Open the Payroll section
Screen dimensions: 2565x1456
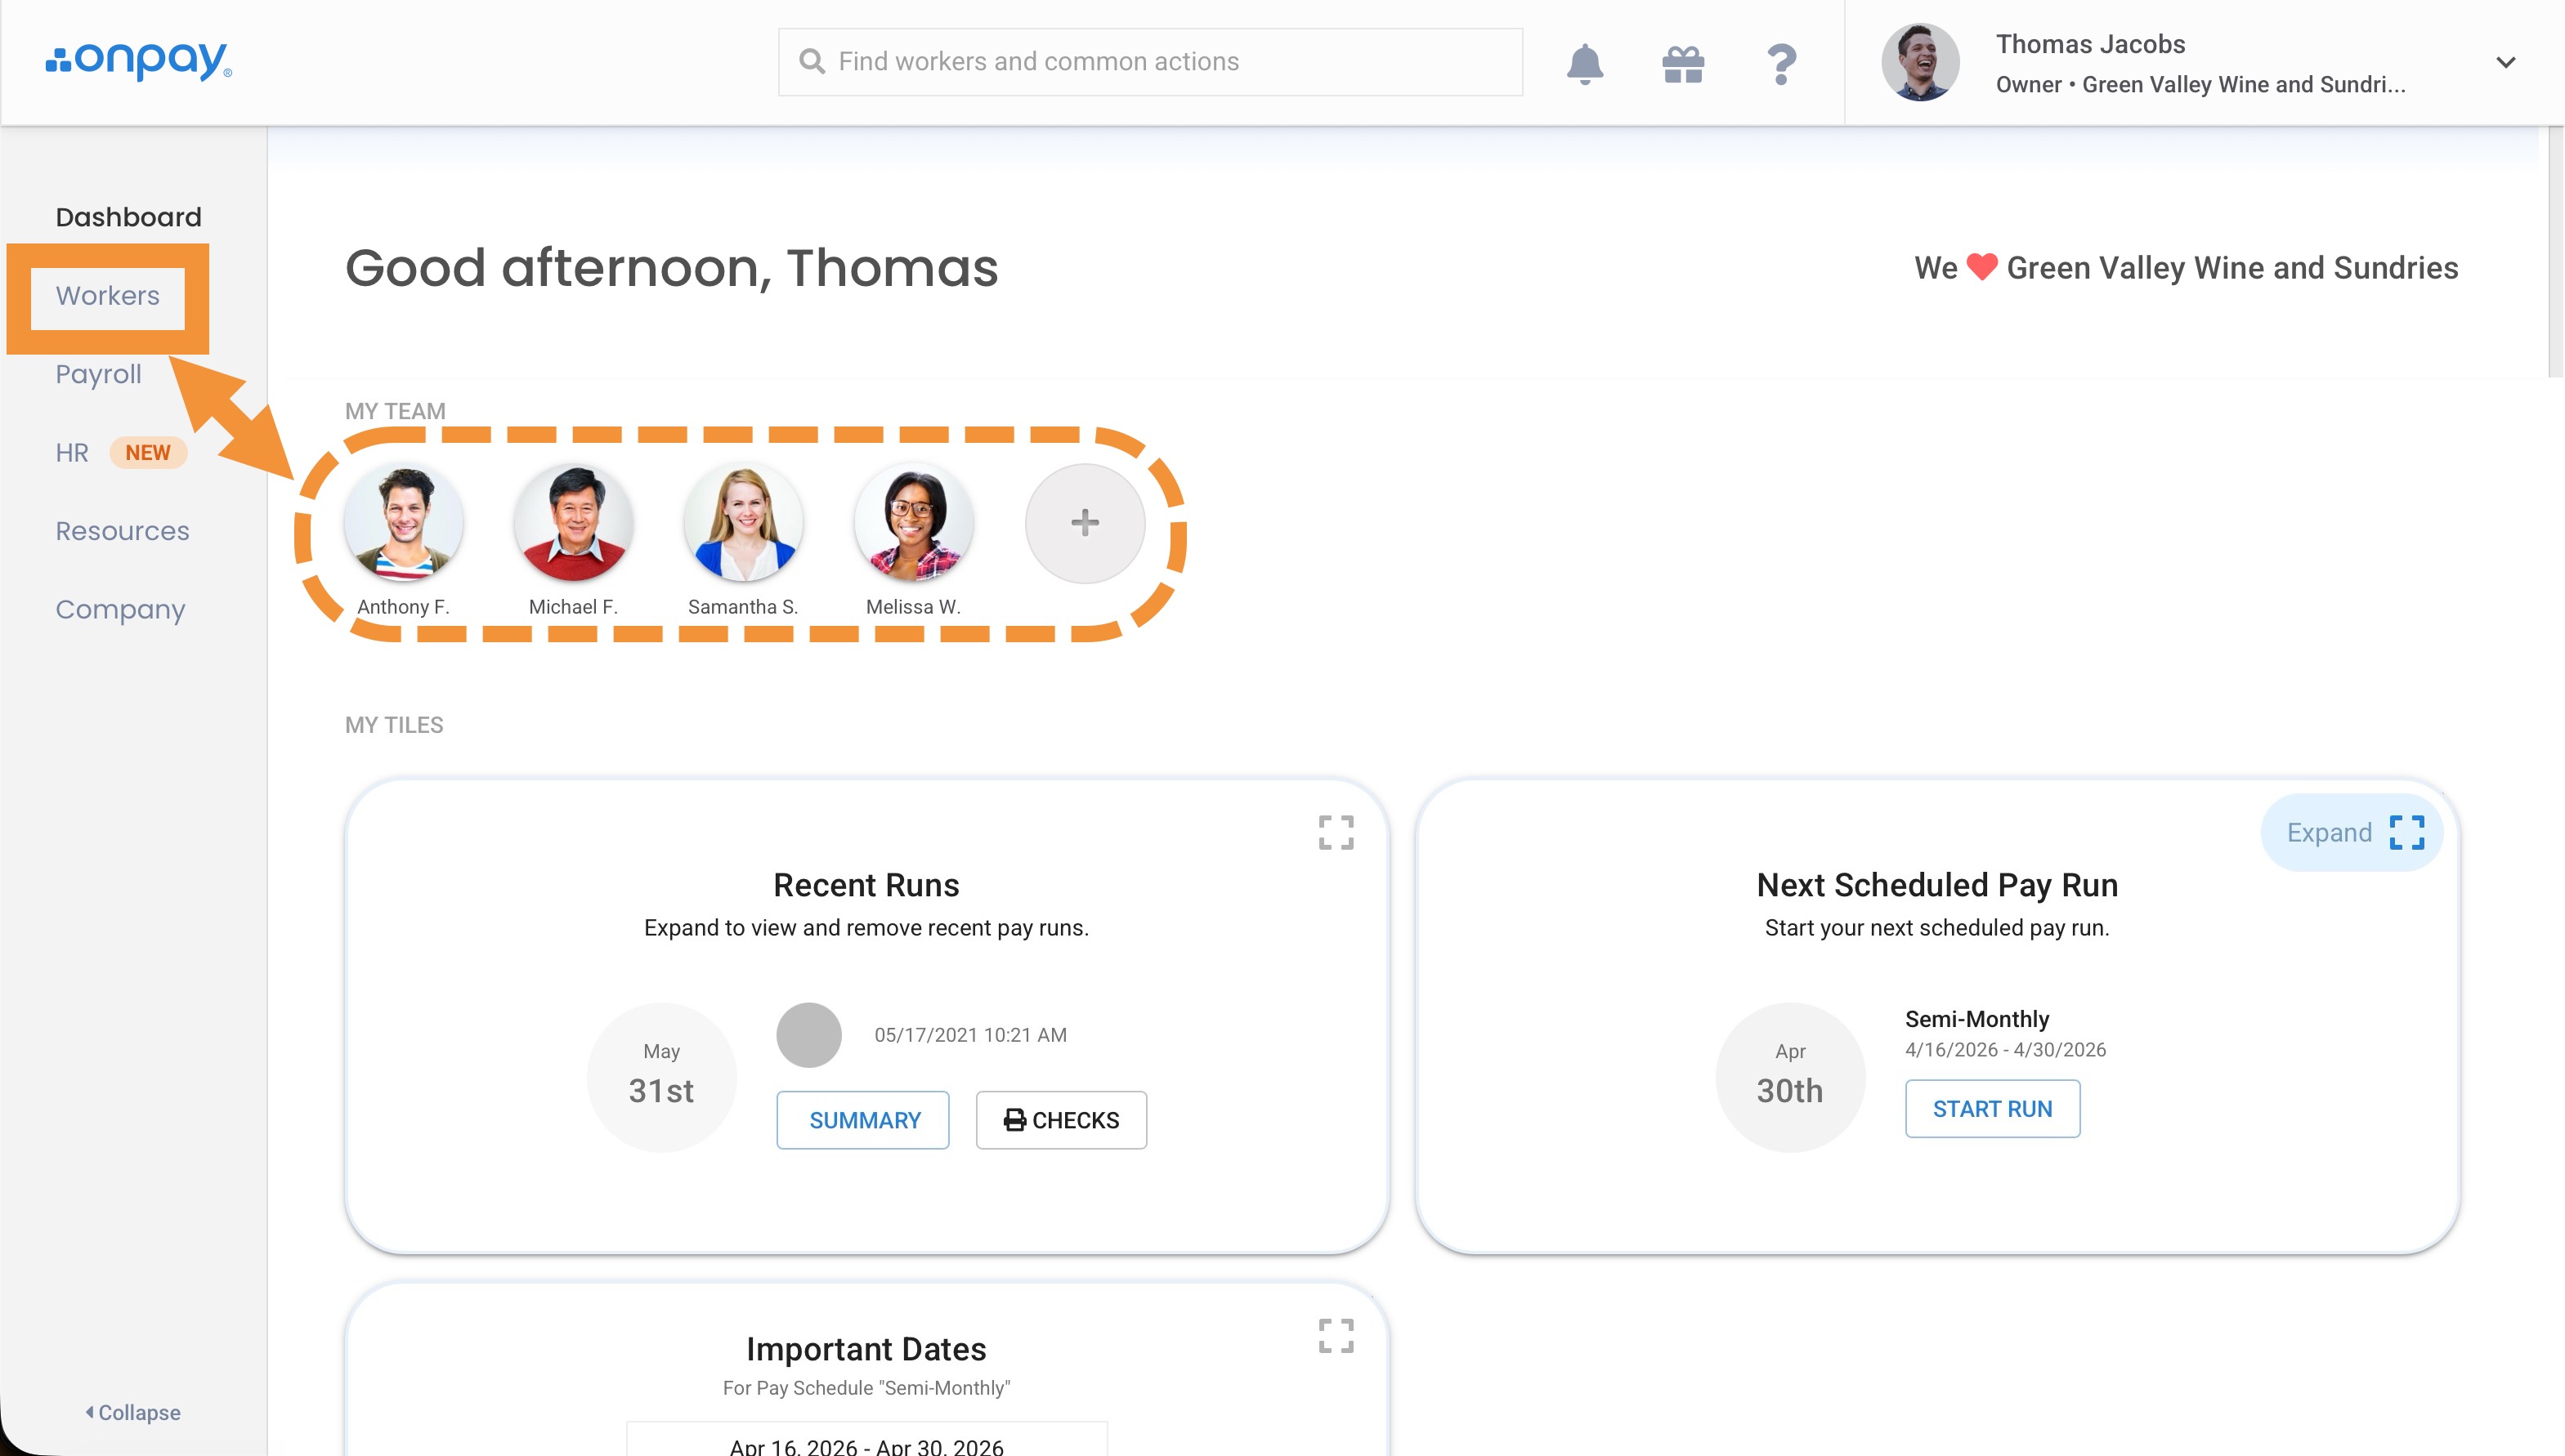pyautogui.click(x=98, y=374)
